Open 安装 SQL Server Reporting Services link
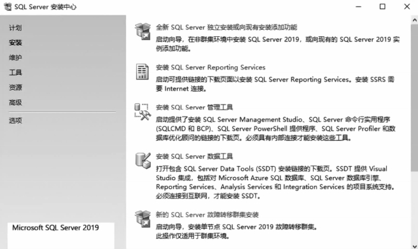Screen dimensions: 418x249 tap(211, 68)
